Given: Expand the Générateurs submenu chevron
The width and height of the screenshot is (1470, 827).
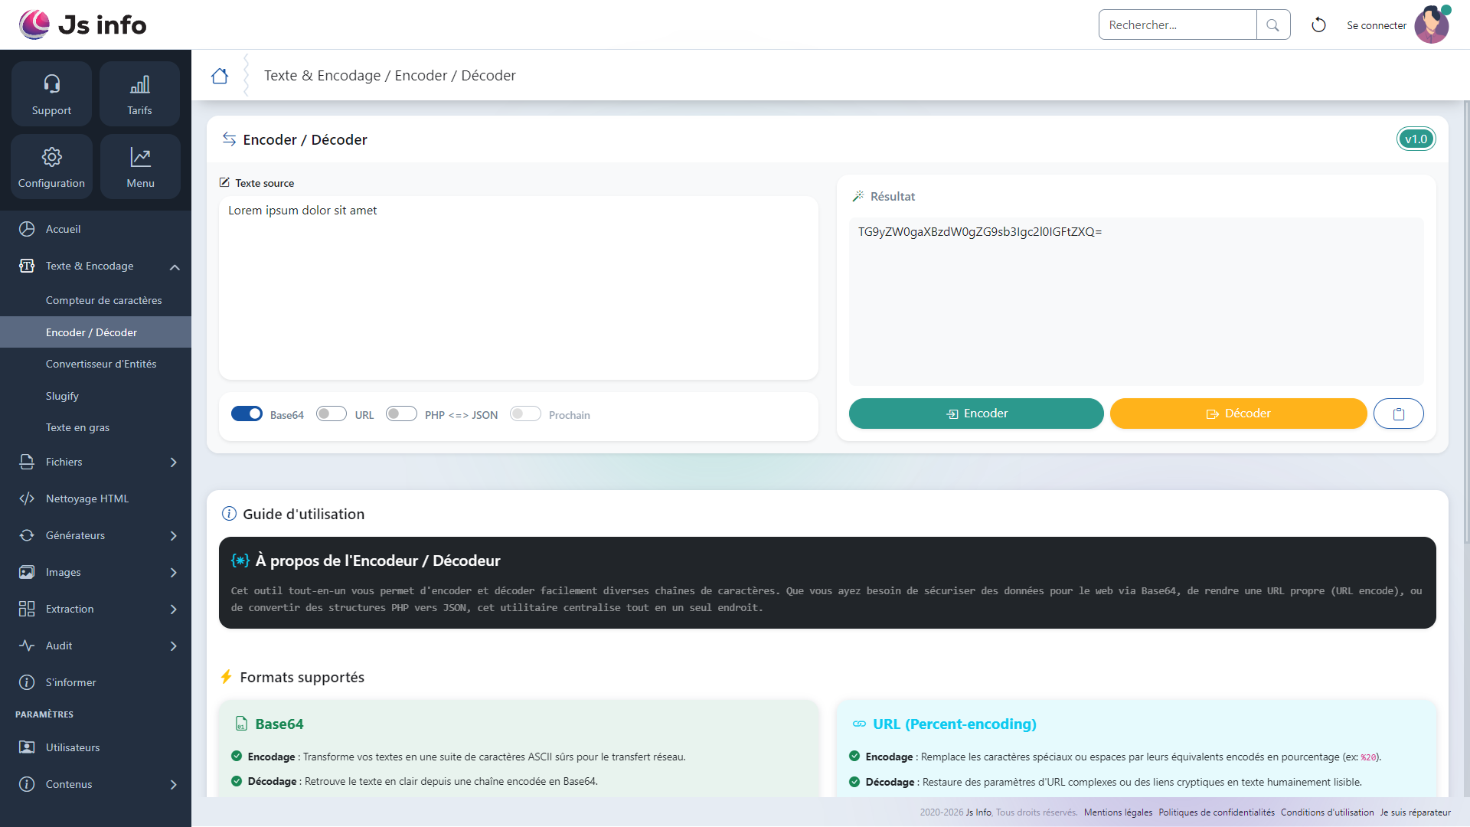Looking at the screenshot, I should (x=174, y=535).
